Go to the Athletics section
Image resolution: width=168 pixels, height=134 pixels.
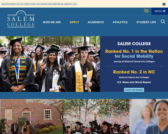[x=120, y=22]
